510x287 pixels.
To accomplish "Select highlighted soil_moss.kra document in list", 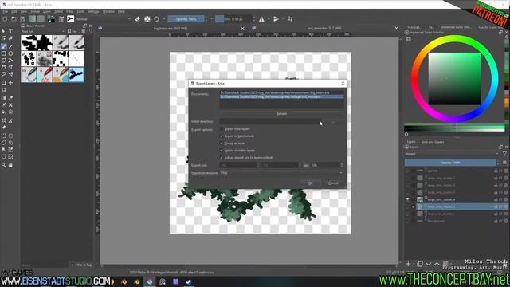I will click(x=281, y=96).
